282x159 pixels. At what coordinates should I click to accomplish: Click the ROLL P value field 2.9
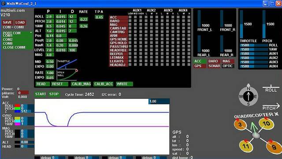[50, 17]
